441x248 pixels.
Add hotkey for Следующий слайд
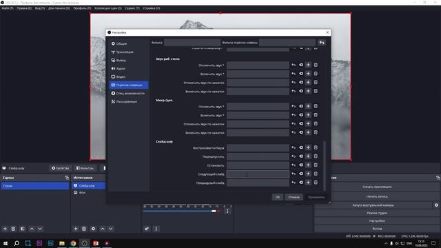[x=308, y=174]
